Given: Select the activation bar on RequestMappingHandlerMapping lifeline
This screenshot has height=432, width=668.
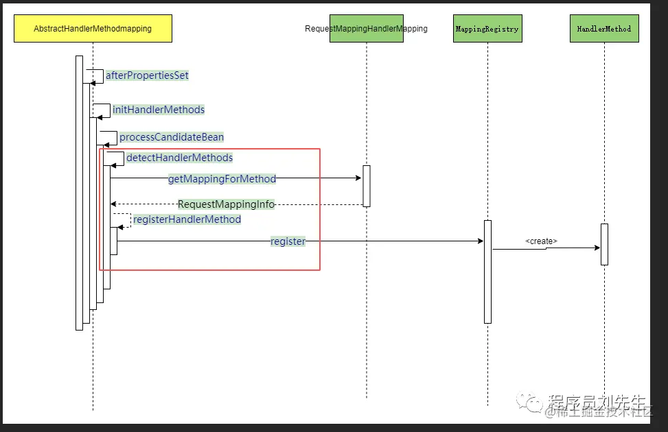Looking at the screenshot, I should click(x=367, y=186).
